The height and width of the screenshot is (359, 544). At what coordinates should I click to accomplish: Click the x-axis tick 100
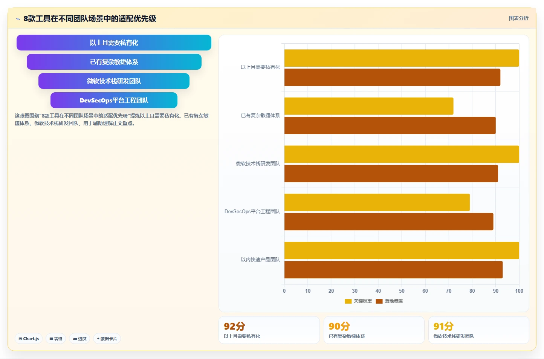[x=519, y=291]
